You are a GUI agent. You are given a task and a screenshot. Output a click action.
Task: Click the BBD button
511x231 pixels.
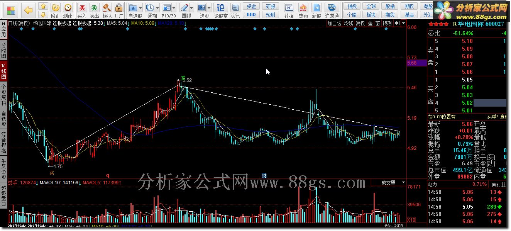tap(251, 15)
